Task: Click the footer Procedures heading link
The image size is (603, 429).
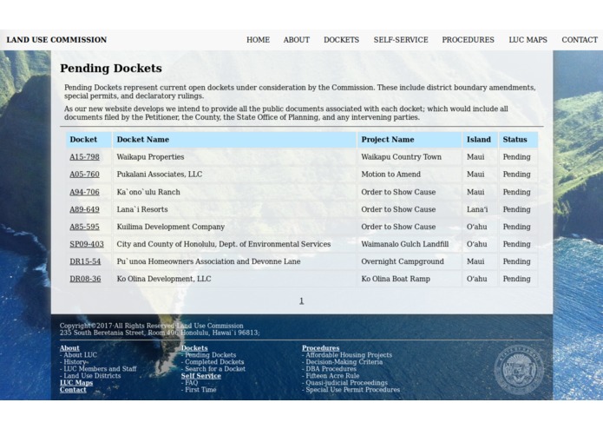Action: [x=321, y=348]
